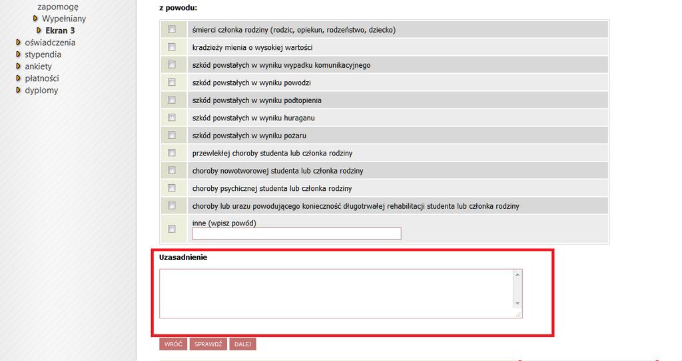Focus the 'inne (wpisz powód)' text field
This screenshot has width=682, height=361.
(x=296, y=234)
